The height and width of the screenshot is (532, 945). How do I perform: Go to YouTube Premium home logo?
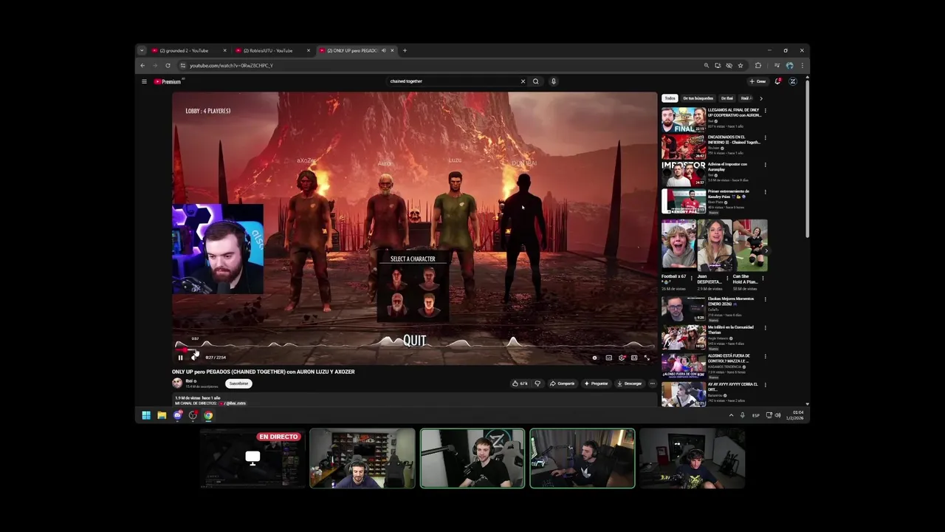point(168,81)
